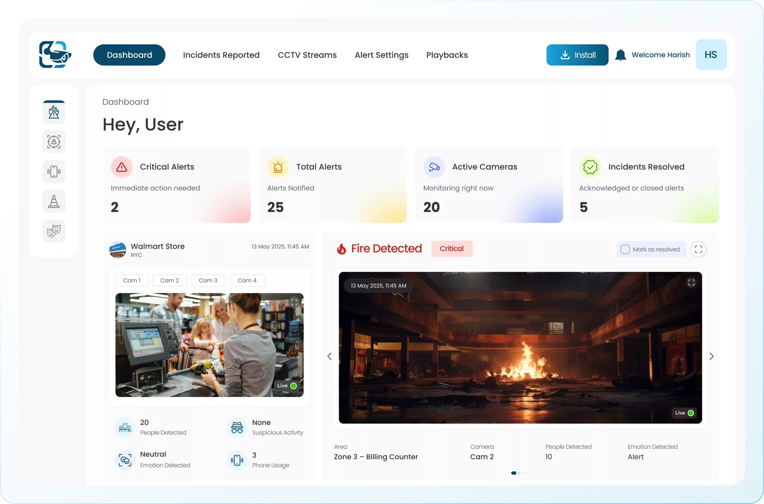
Task: Open the Alert Settings tab
Action: click(x=381, y=55)
